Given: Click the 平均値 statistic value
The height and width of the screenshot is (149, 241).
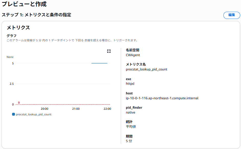Looking at the screenshot, I should [131, 127].
